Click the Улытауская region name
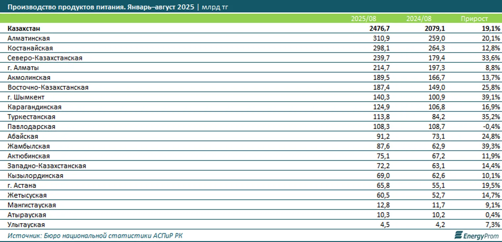 pos(26,225)
